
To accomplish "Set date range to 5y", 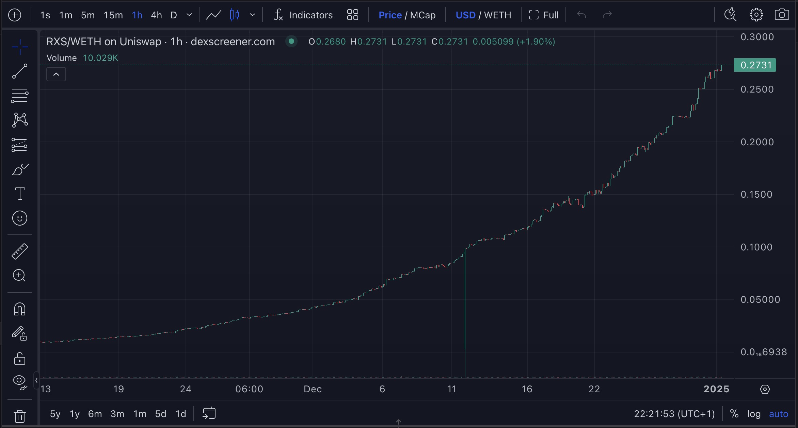I will 55,414.
